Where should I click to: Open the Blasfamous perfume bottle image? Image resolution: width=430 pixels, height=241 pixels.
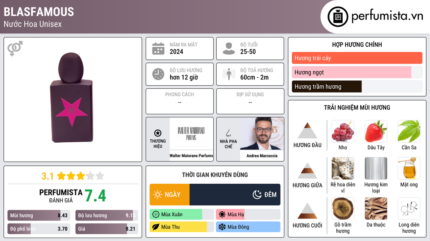coord(72,97)
